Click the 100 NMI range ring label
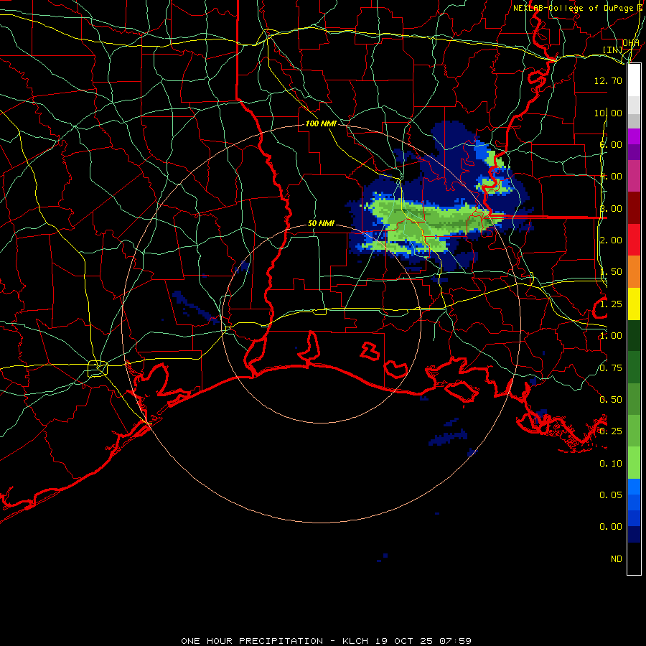Screen dimensions: 646x646 pos(321,123)
